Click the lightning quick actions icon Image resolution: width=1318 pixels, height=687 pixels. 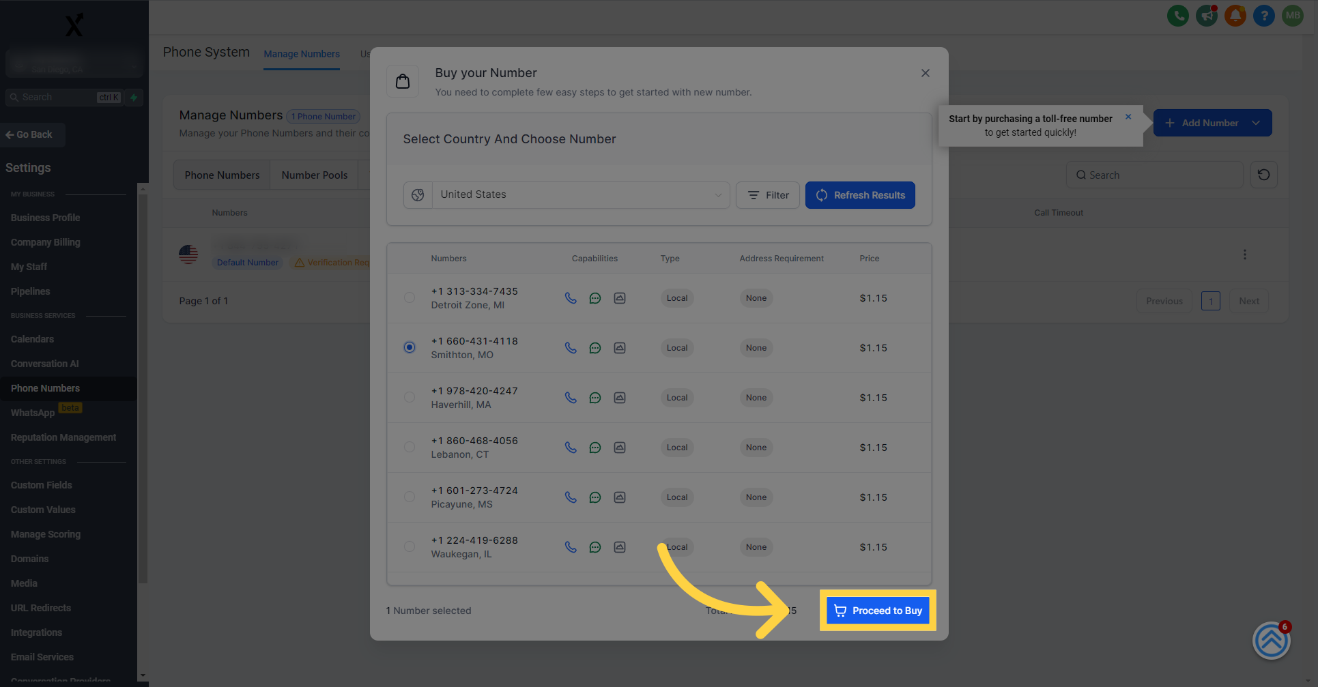pos(134,98)
